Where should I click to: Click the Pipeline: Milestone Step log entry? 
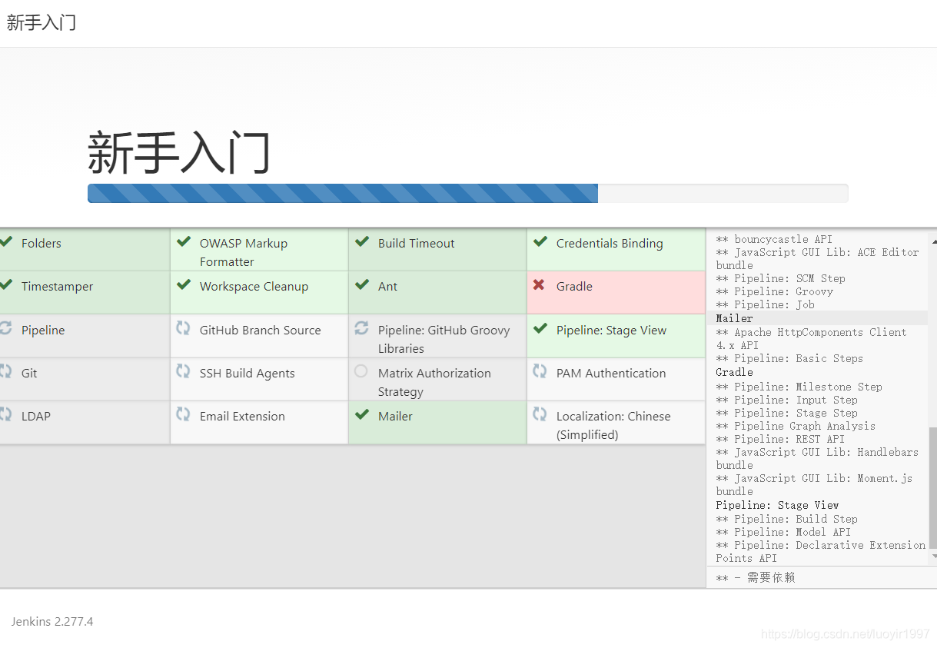(x=799, y=387)
